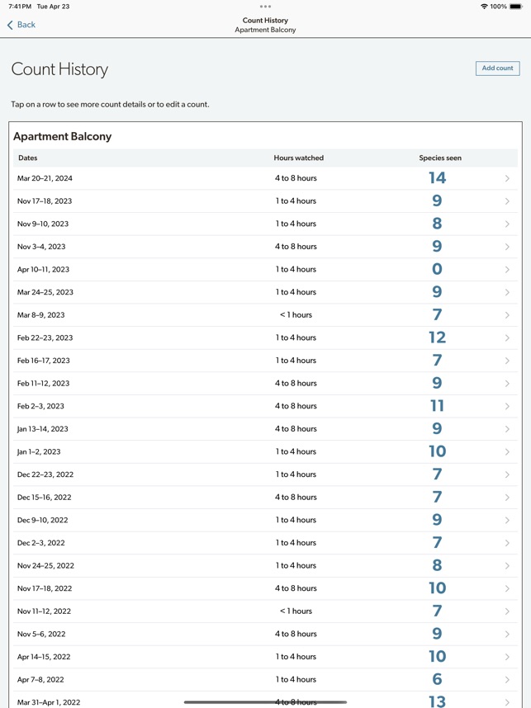Viewport: 531px width, 708px height.
Task: Open chevron for Apr 10–11, 2023 count
Action: [507, 270]
